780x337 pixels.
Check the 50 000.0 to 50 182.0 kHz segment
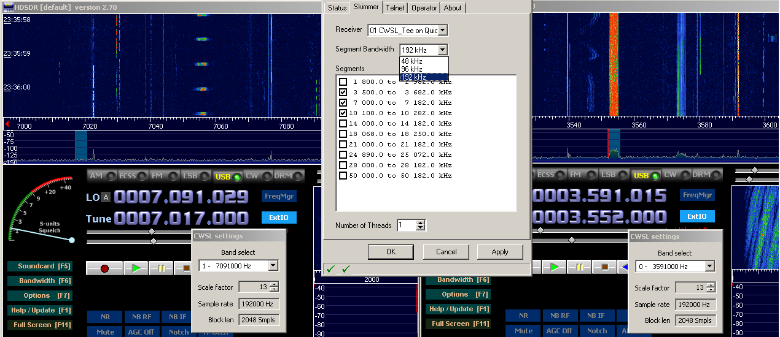(x=343, y=175)
